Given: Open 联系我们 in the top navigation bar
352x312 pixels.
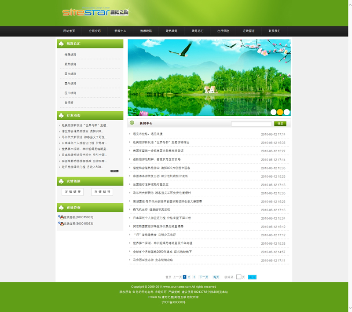Looking at the screenshot, I should click(x=275, y=31).
